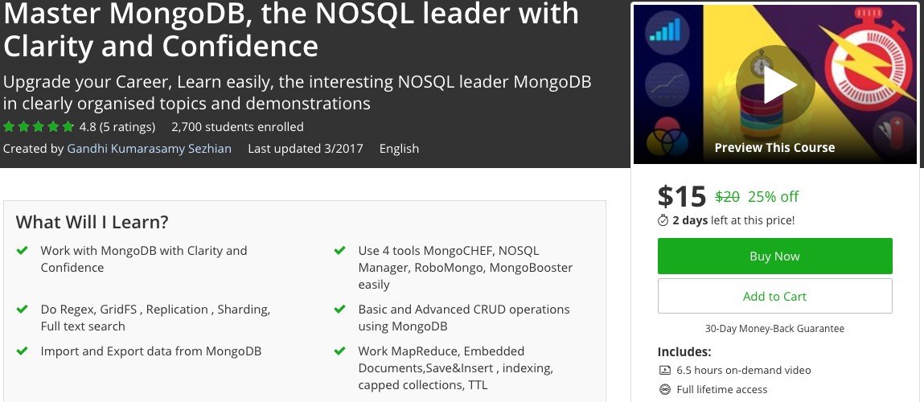The width and height of the screenshot is (924, 402).
Task: Click the 4.8 (5 ratings) text
Action: tap(117, 126)
